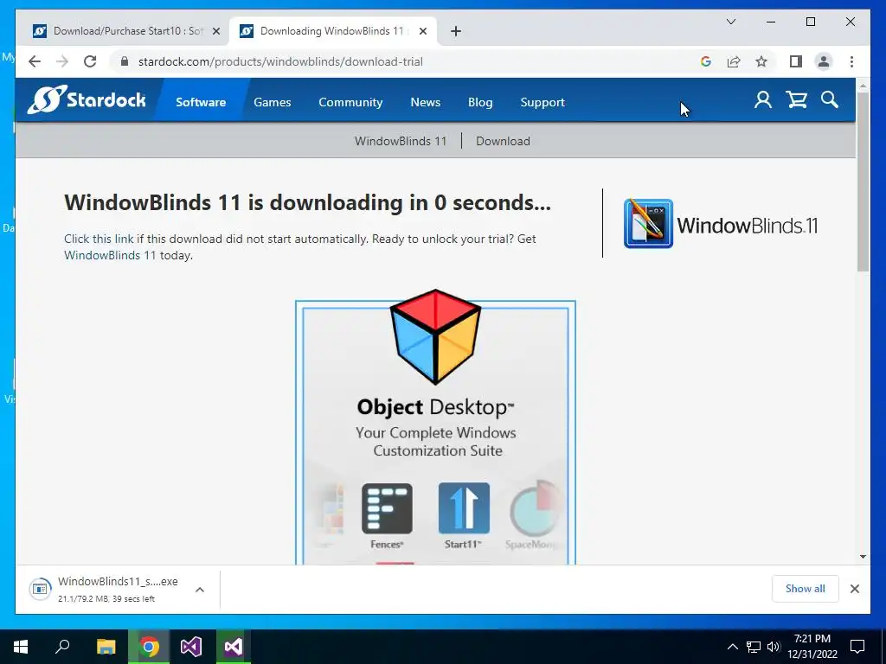Open the Blog page
Viewport: 886px width, 664px height.
[480, 102]
